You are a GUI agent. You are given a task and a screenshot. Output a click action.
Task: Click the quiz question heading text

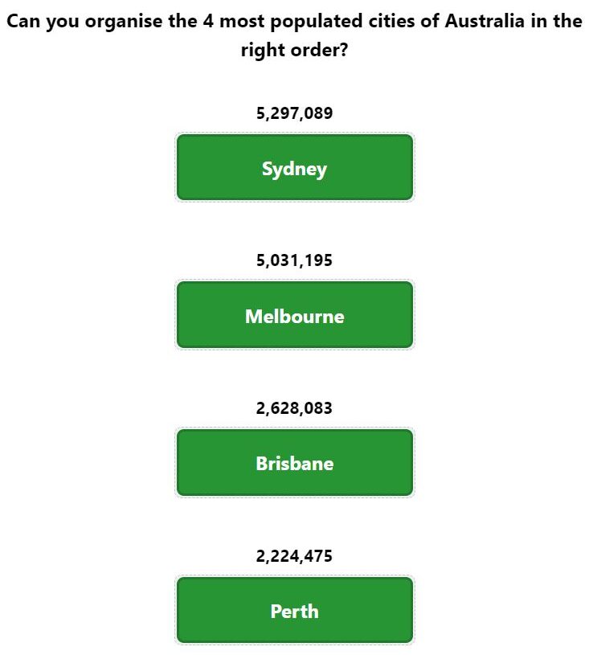point(294,35)
